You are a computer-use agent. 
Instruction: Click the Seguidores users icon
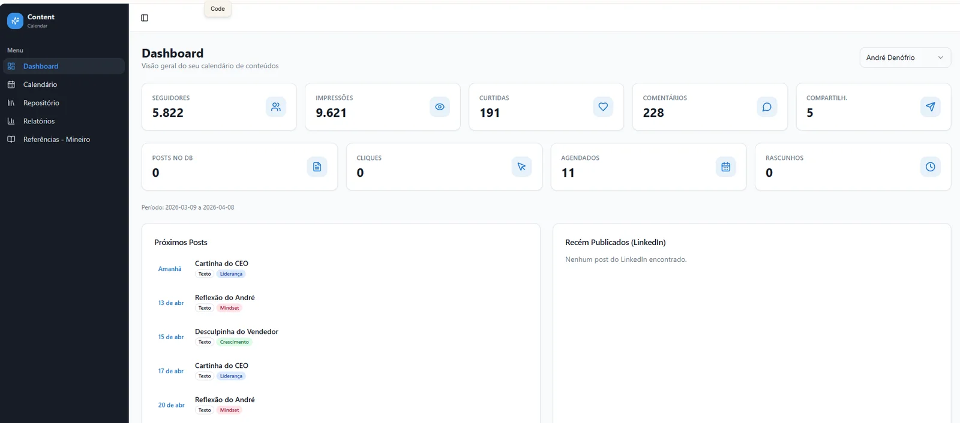click(276, 107)
